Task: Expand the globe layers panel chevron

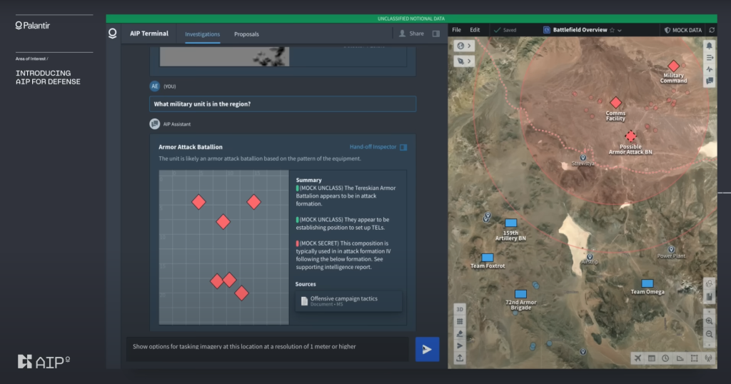Action: [x=469, y=46]
